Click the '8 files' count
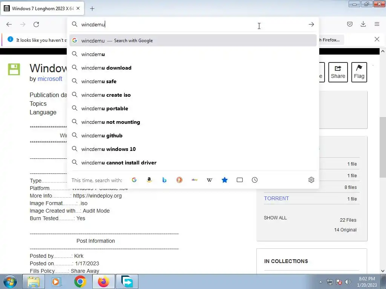This screenshot has width=386, height=289. 351,187
